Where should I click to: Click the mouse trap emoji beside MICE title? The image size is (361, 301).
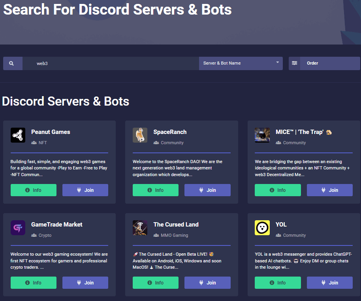click(329, 132)
